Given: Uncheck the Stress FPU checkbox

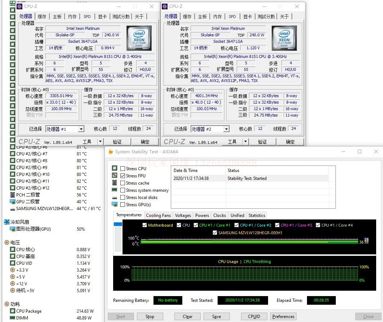Looking at the screenshot, I should pos(123,176).
